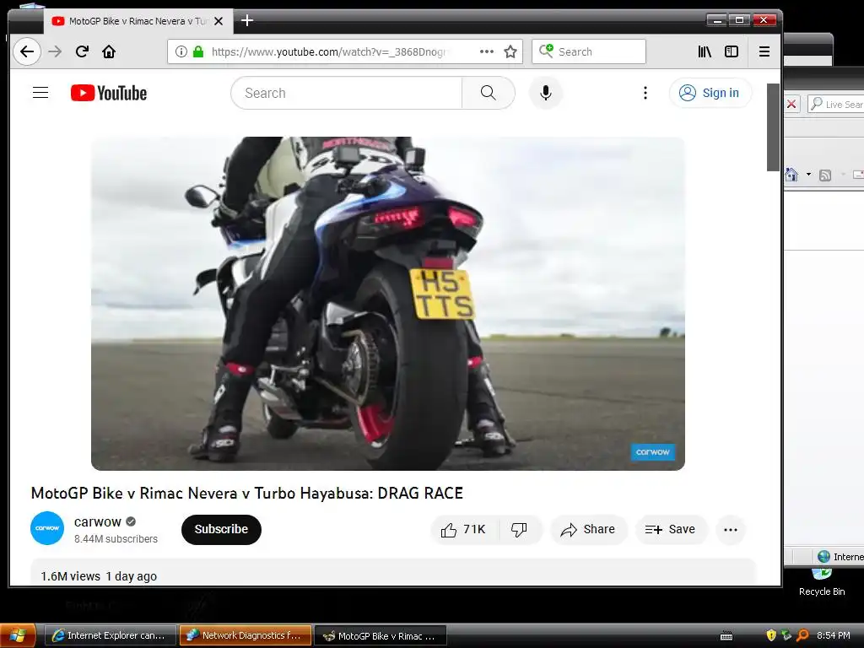Open the carwow channel name link

tap(98, 521)
